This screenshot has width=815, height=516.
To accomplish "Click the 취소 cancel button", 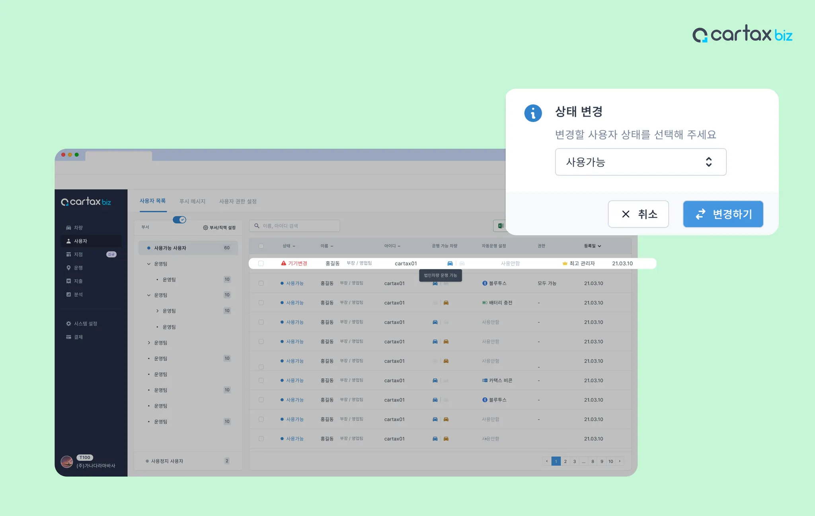I will 638,214.
